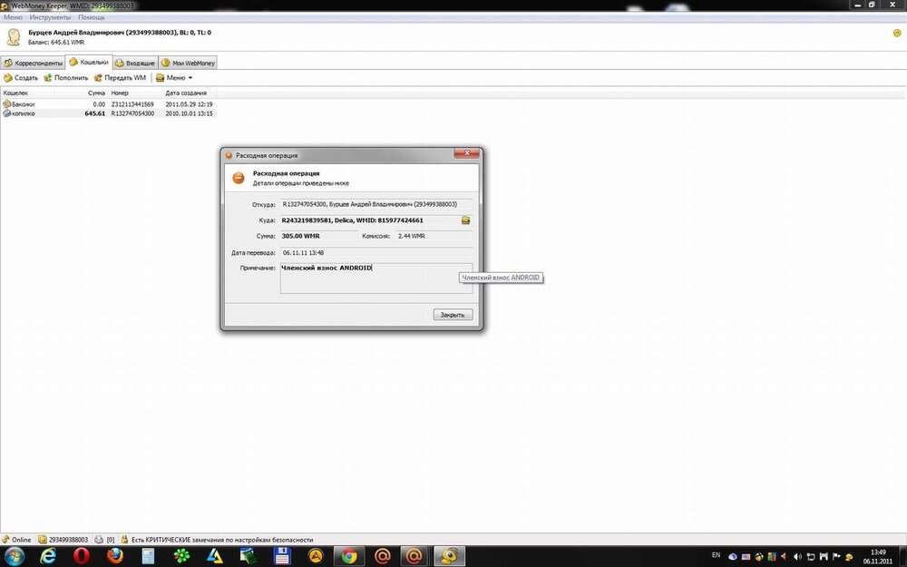Open the Мои WebMoney tab
907x567 pixels.
[x=189, y=63]
